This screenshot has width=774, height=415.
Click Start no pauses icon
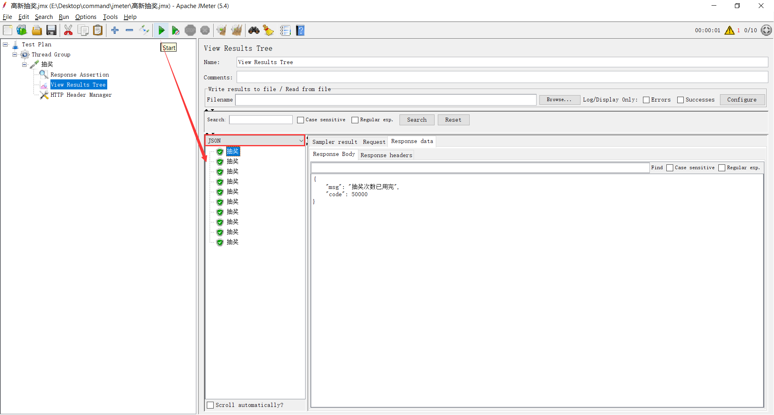(176, 30)
